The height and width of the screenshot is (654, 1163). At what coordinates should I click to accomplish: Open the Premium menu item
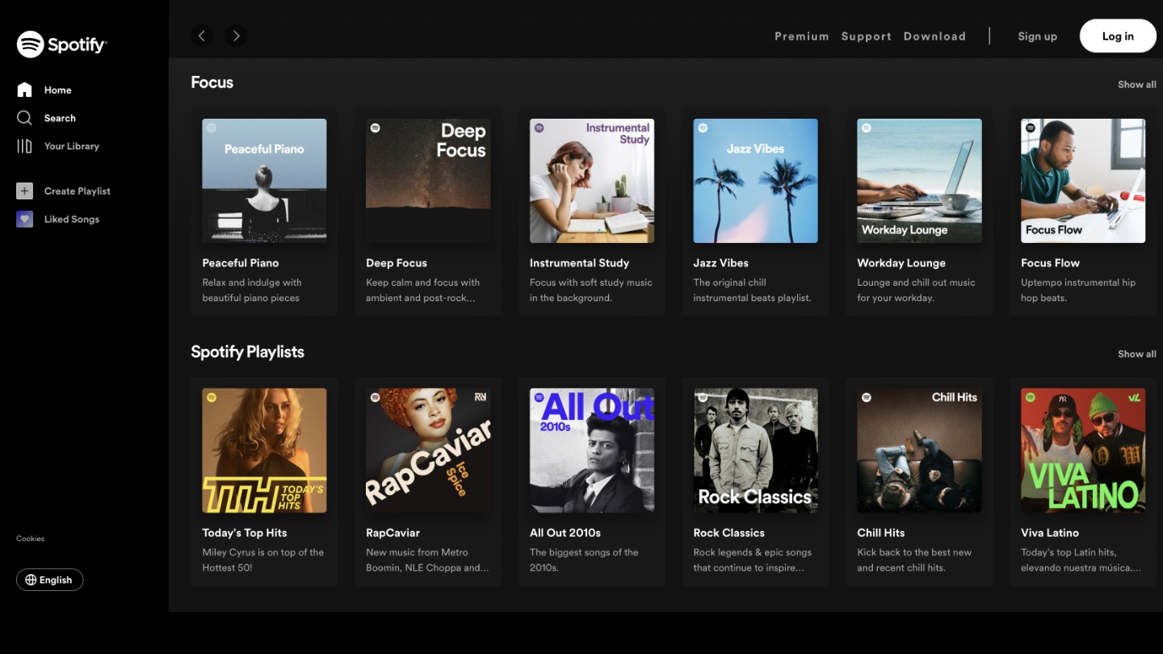coord(802,36)
